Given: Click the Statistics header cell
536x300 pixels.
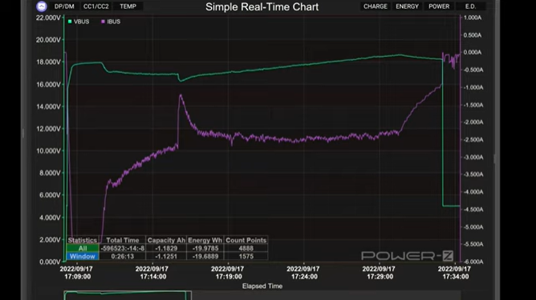Looking at the screenshot, I should point(83,240).
